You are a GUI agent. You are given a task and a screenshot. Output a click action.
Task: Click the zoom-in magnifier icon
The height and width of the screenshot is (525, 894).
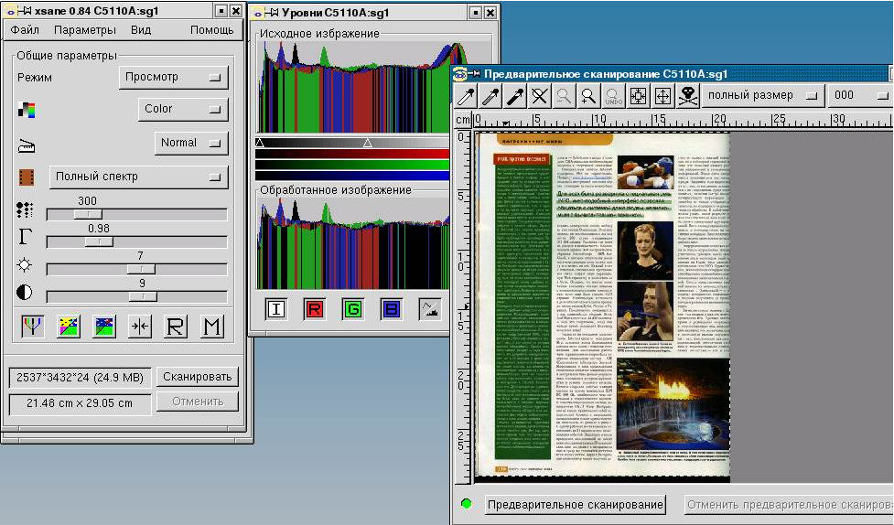click(x=588, y=95)
